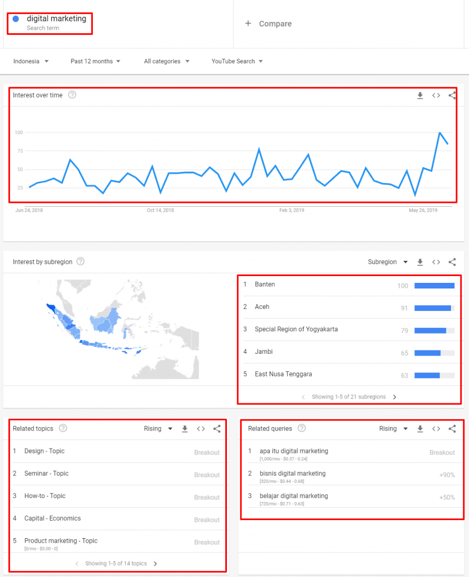Open Rising dropdown in Related topics
The image size is (469, 577).
pos(158,429)
